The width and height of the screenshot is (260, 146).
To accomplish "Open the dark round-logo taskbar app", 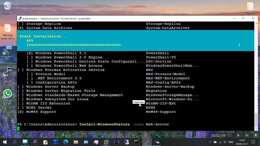I will point(117,142).
